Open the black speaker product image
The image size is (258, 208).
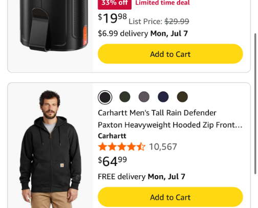54,26
